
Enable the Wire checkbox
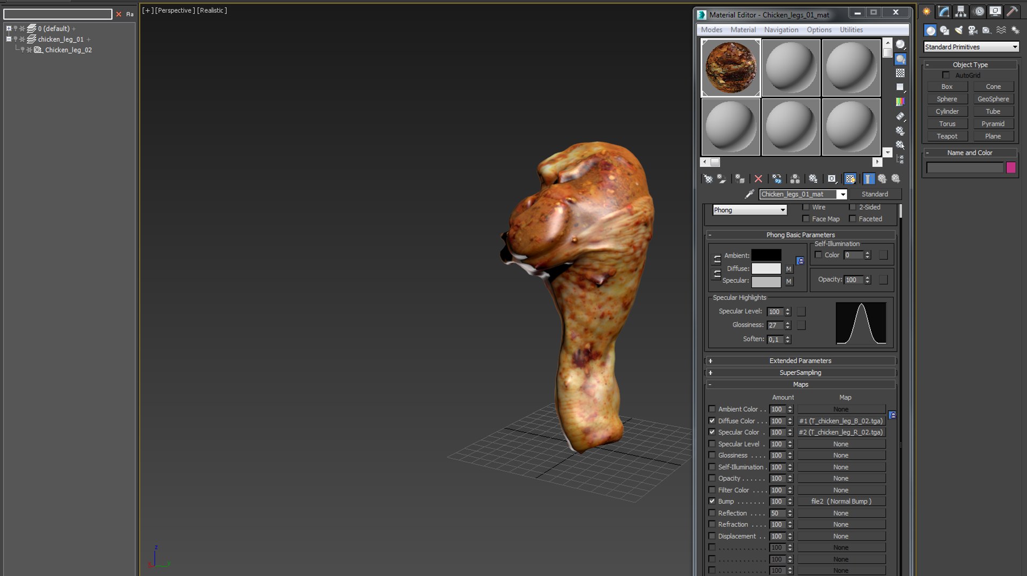click(806, 207)
